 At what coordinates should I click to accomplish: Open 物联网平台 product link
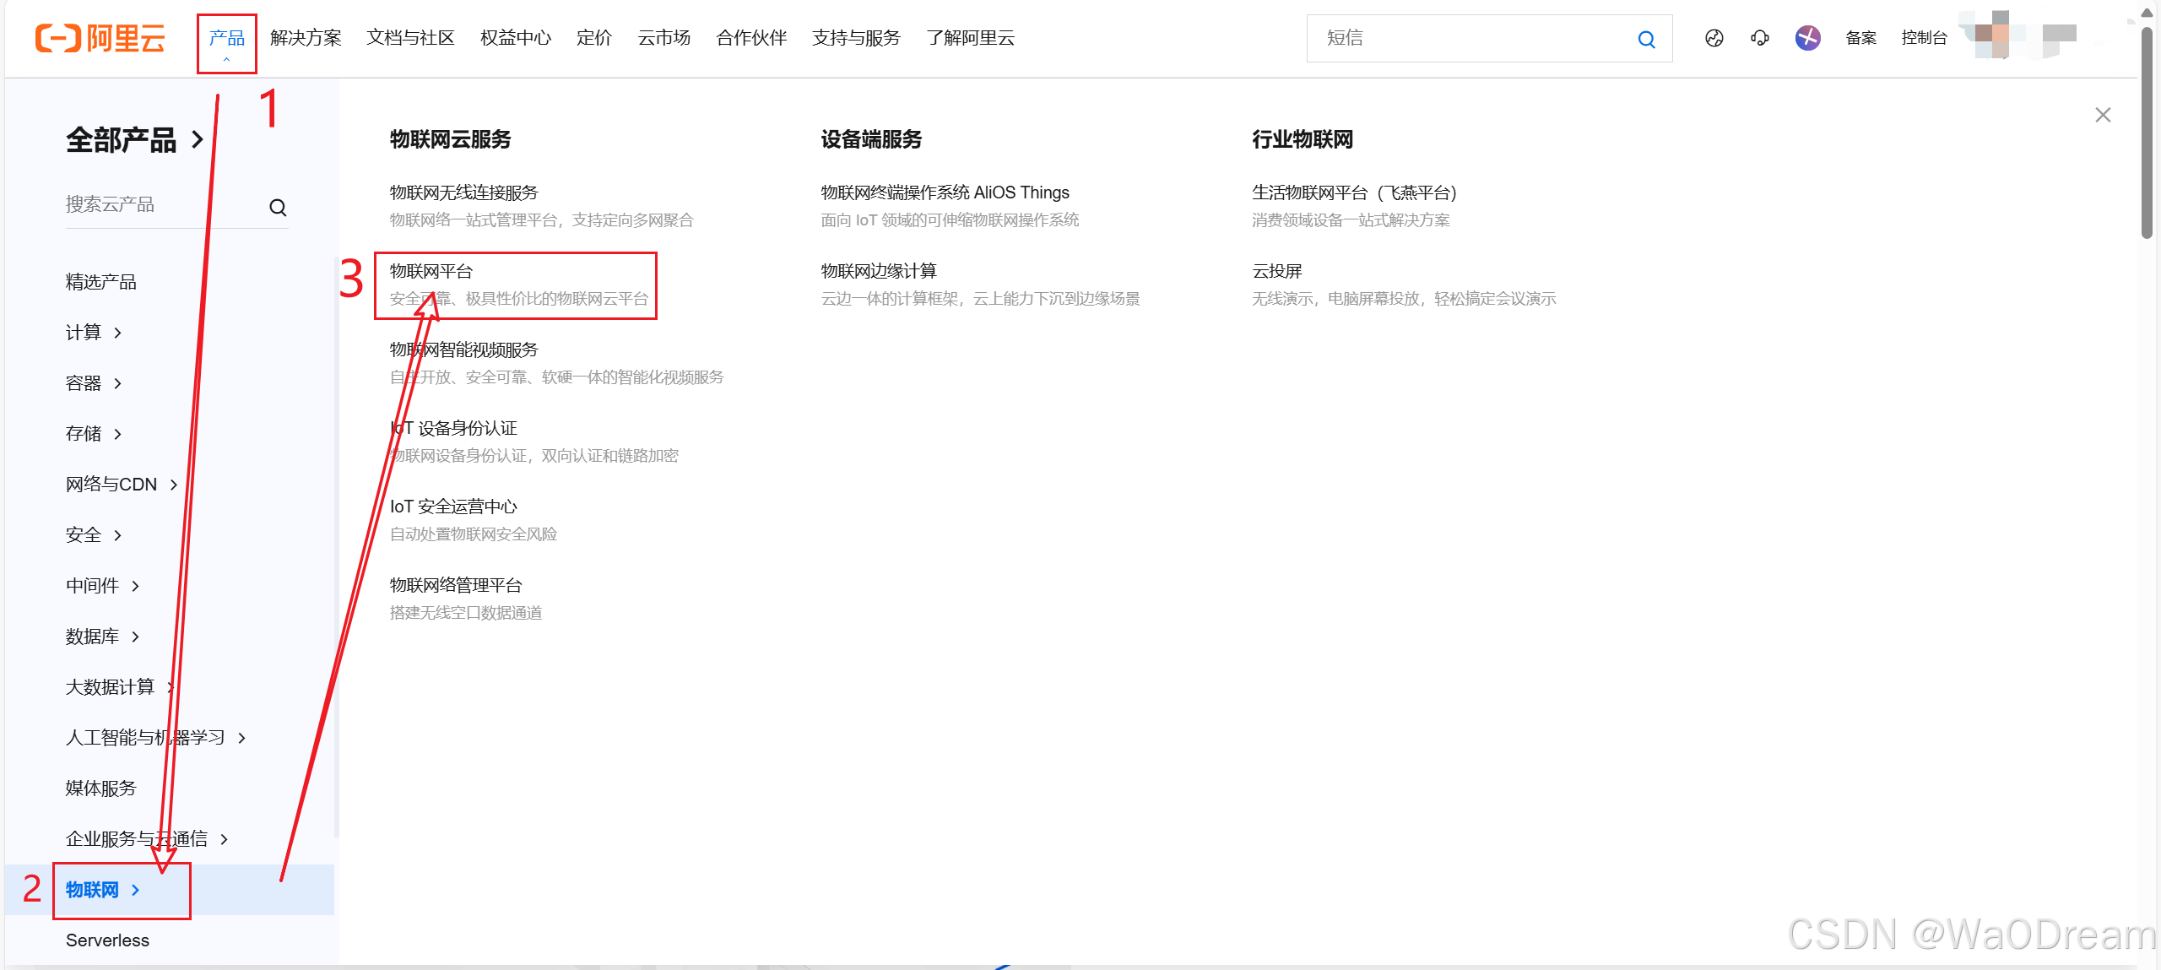(x=431, y=271)
